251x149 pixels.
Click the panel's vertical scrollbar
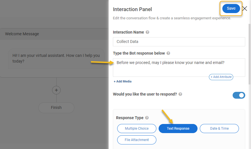point(250,54)
